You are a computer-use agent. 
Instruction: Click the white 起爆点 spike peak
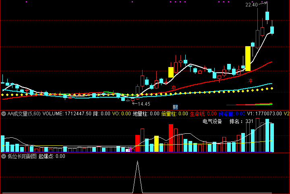pyautogui.click(x=137, y=161)
